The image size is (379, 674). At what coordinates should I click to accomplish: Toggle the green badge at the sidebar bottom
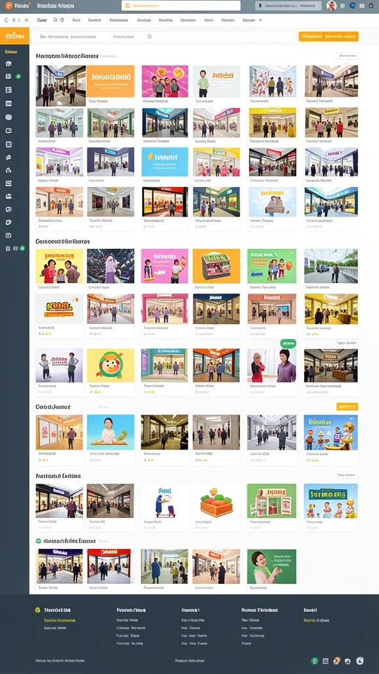coord(22,248)
